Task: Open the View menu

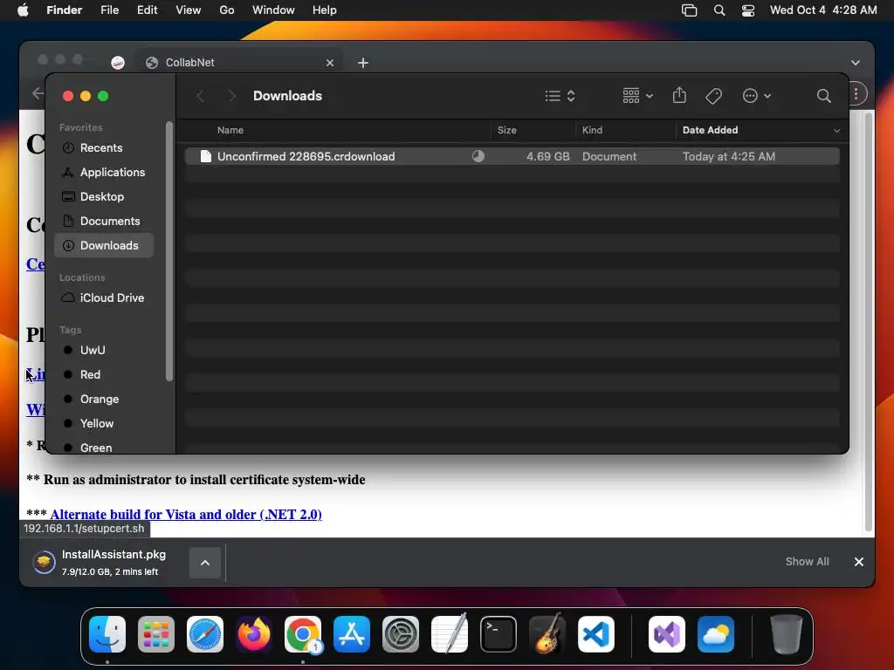Action: [189, 10]
